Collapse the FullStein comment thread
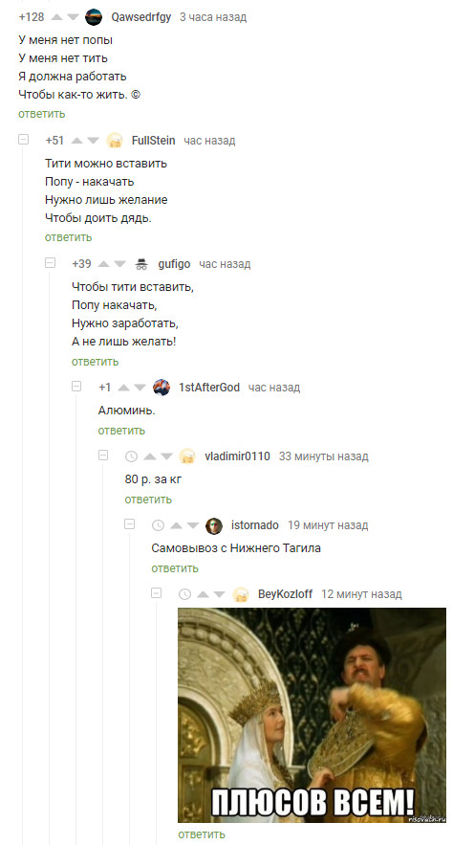The image size is (474, 845). tap(23, 140)
